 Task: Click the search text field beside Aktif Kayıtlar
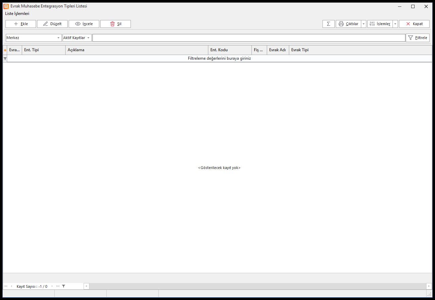[249, 38]
